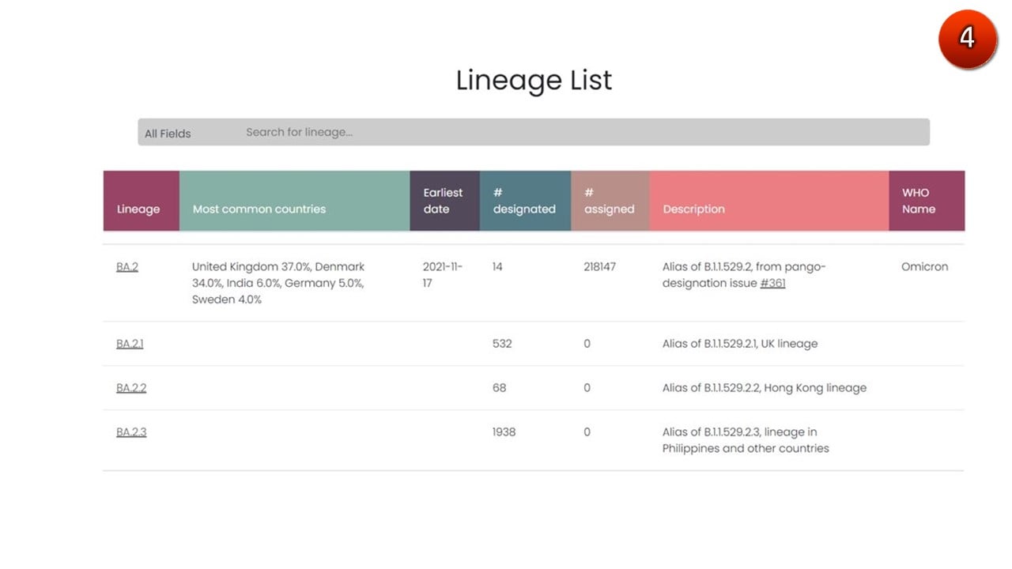Click the red circle badge numbered 4
Screen dimensions: 1012x569
(x=967, y=39)
